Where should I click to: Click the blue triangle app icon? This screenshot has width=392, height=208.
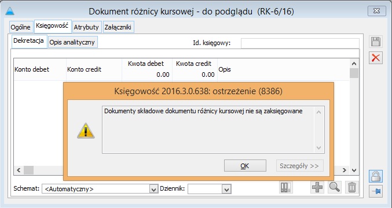(10, 11)
